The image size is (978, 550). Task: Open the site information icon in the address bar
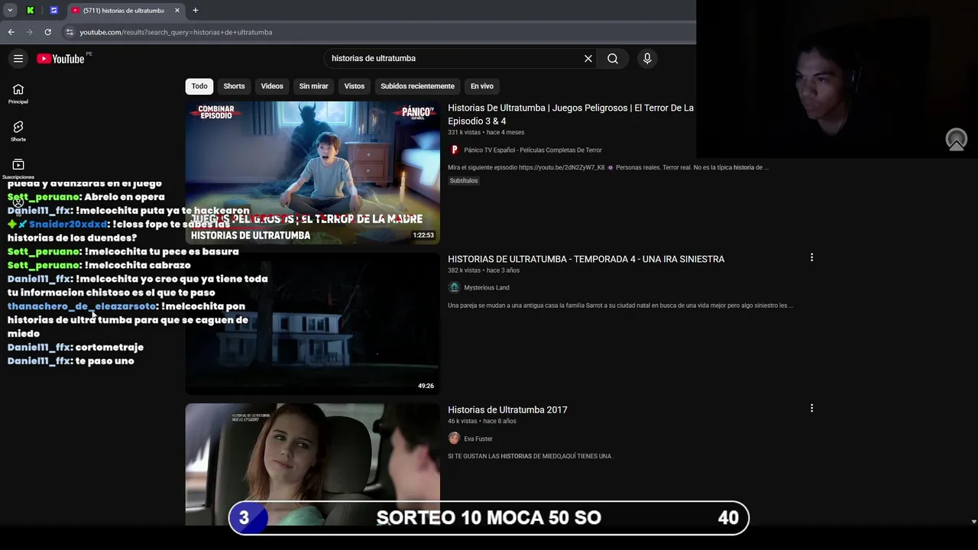pyautogui.click(x=70, y=32)
